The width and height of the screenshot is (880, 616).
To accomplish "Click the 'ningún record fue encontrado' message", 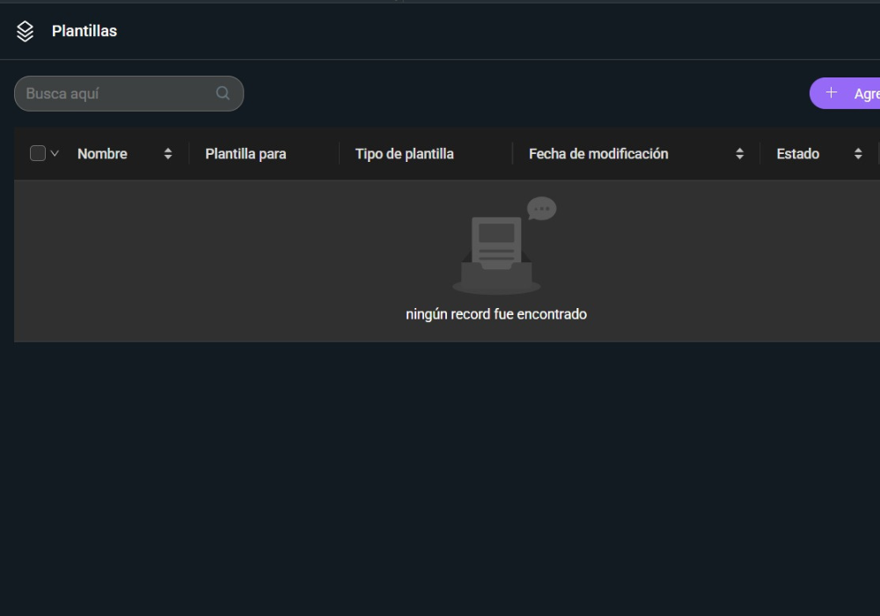I will pos(496,314).
